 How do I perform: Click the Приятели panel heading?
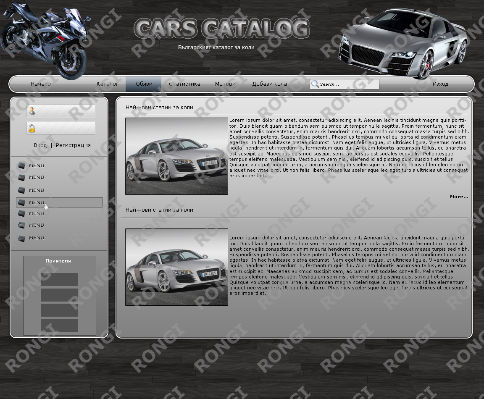58,261
